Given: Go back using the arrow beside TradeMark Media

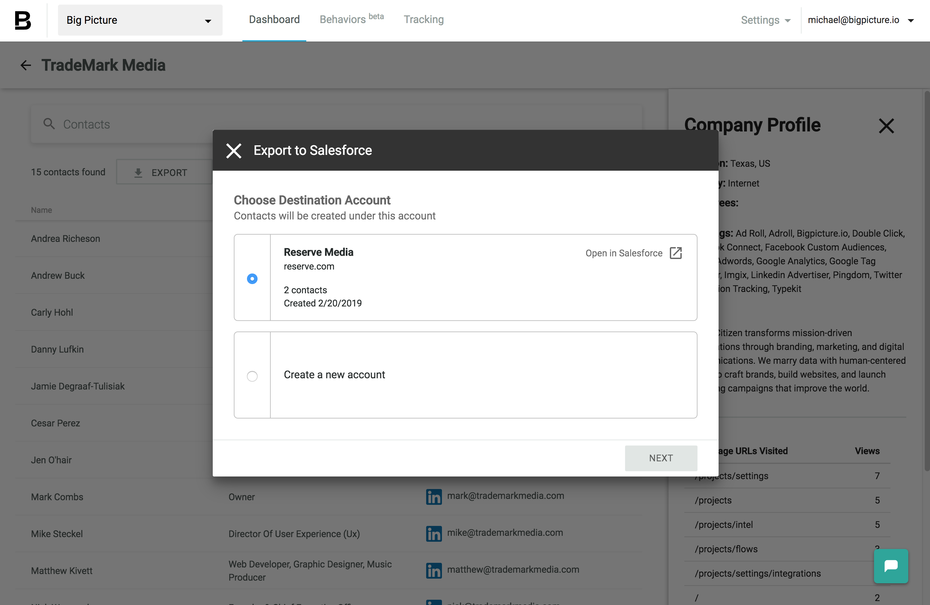Looking at the screenshot, I should [26, 65].
